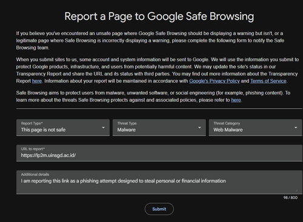
Task: Click the Report Type dropdown arrow
Action: [x=103, y=128]
